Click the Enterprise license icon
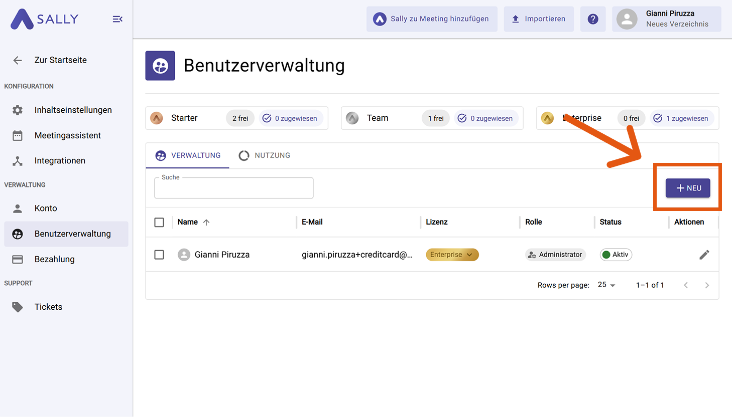This screenshot has width=732, height=417. point(548,118)
